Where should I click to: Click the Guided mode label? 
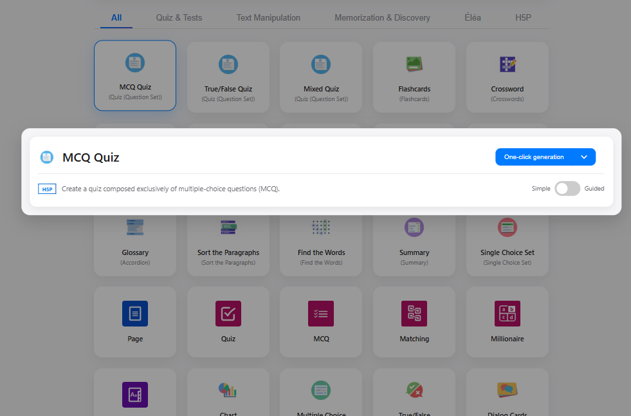594,189
